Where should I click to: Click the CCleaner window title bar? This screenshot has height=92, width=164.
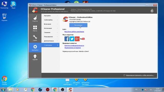click(87, 5)
